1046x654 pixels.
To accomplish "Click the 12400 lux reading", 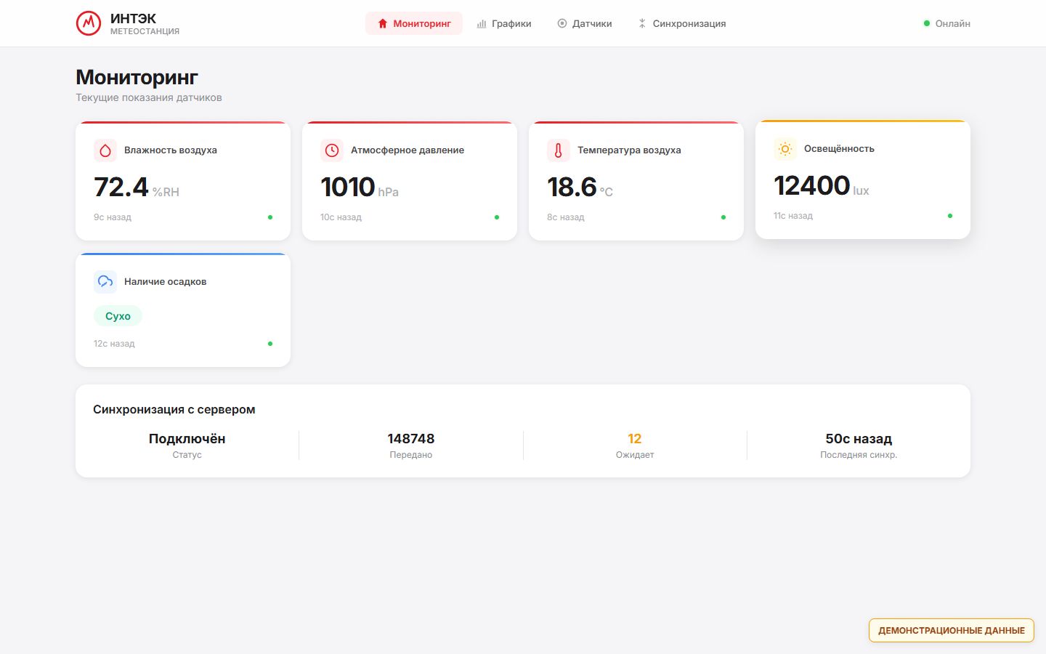I will (x=821, y=186).
